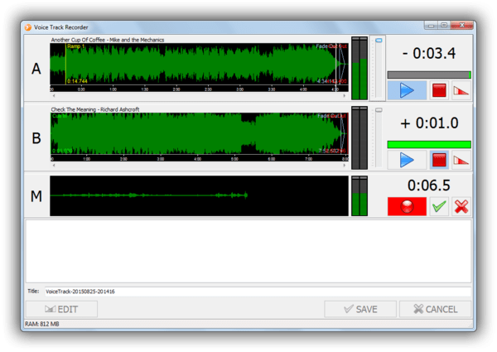Viewport: 497px width, 352px height.
Task: Click the 'RAM: 812 MB' status text
Action: click(x=42, y=324)
